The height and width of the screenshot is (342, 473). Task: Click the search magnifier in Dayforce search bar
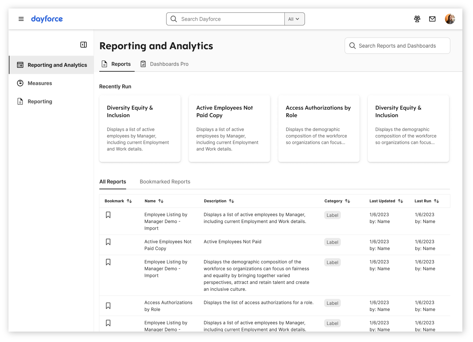pyautogui.click(x=173, y=19)
